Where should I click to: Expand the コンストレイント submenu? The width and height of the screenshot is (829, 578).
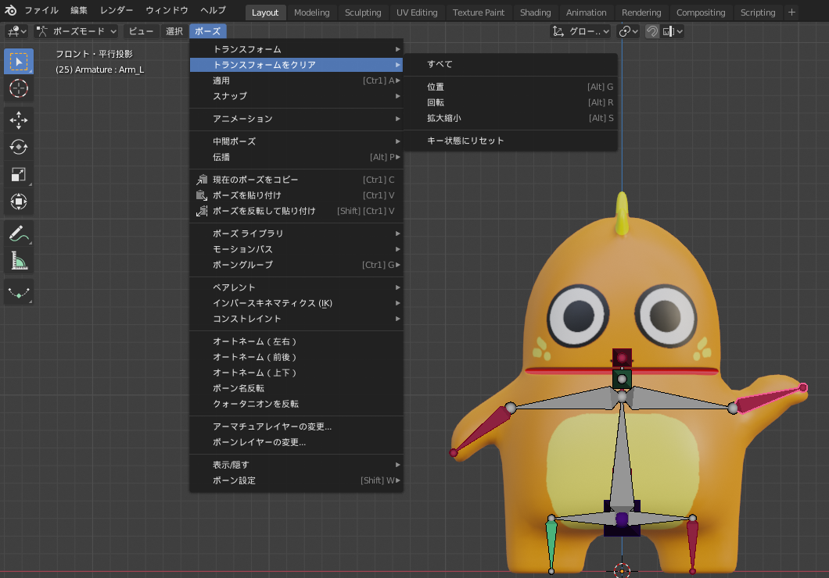click(x=296, y=319)
